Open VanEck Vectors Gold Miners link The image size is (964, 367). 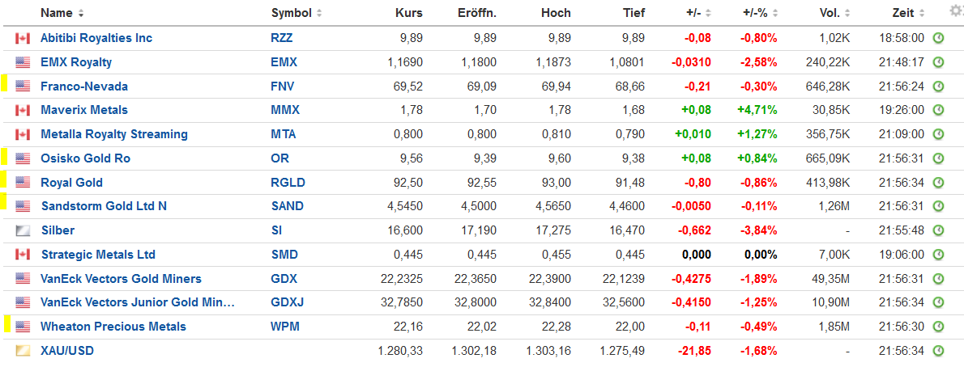point(121,279)
